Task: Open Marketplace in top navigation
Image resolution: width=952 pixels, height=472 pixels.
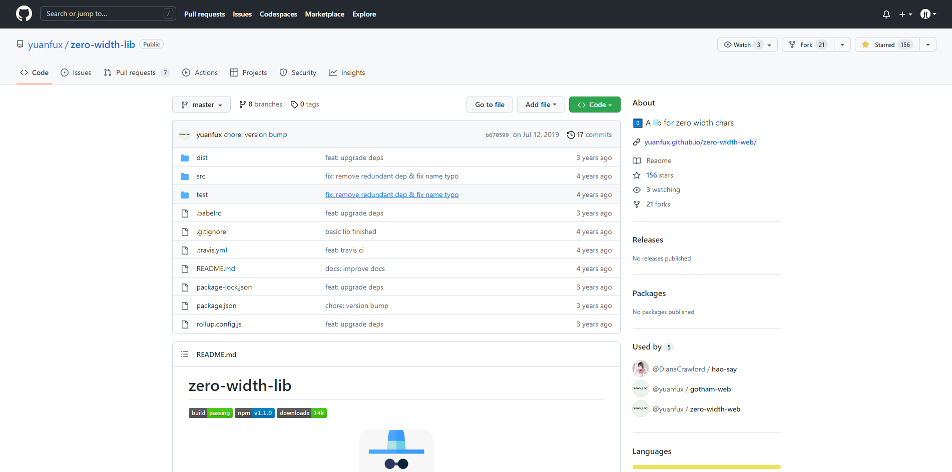Action: 325,14
